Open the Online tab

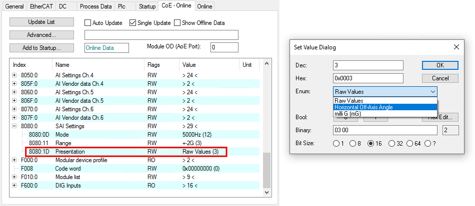tap(205, 6)
